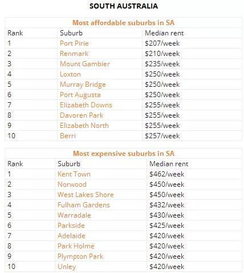The height and width of the screenshot is (273, 244).
Task: Select the Loxton suburb link
Action: tap(70, 74)
